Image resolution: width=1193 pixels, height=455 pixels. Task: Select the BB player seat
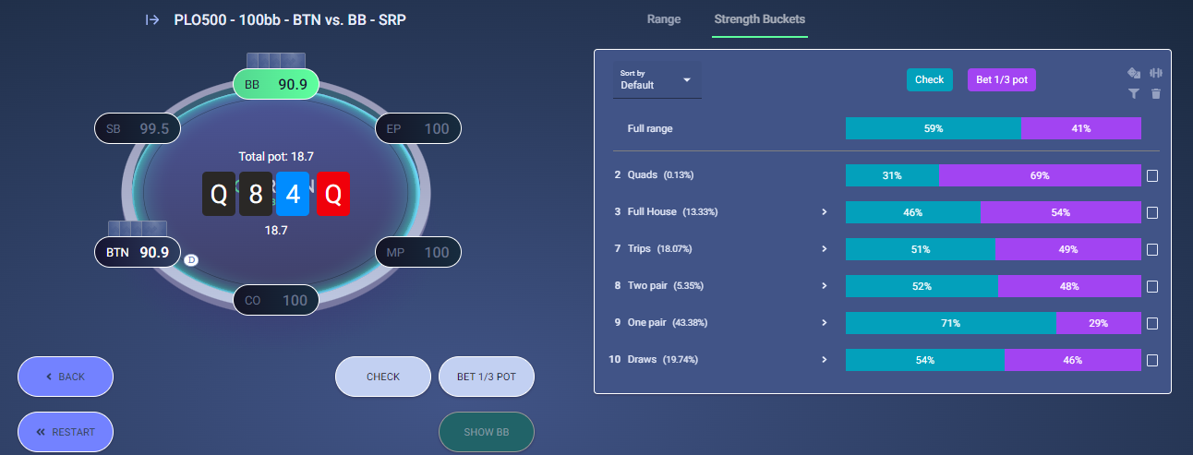click(276, 84)
